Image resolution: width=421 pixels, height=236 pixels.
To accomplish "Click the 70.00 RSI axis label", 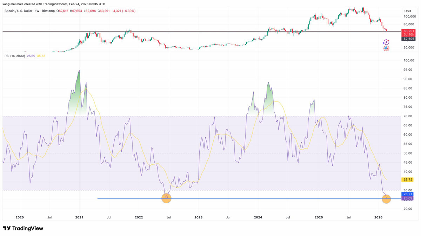I will (x=408, y=116).
